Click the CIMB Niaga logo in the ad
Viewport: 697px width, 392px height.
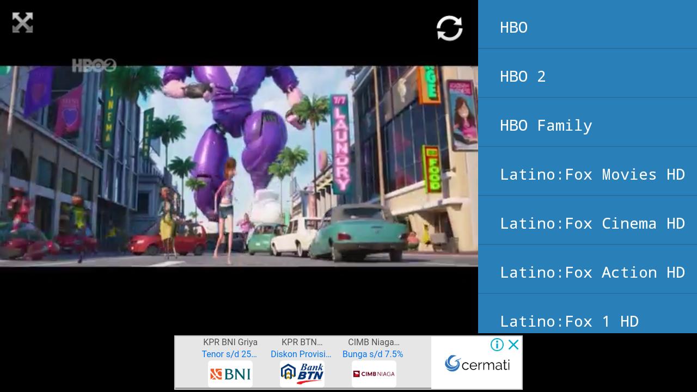(x=374, y=374)
